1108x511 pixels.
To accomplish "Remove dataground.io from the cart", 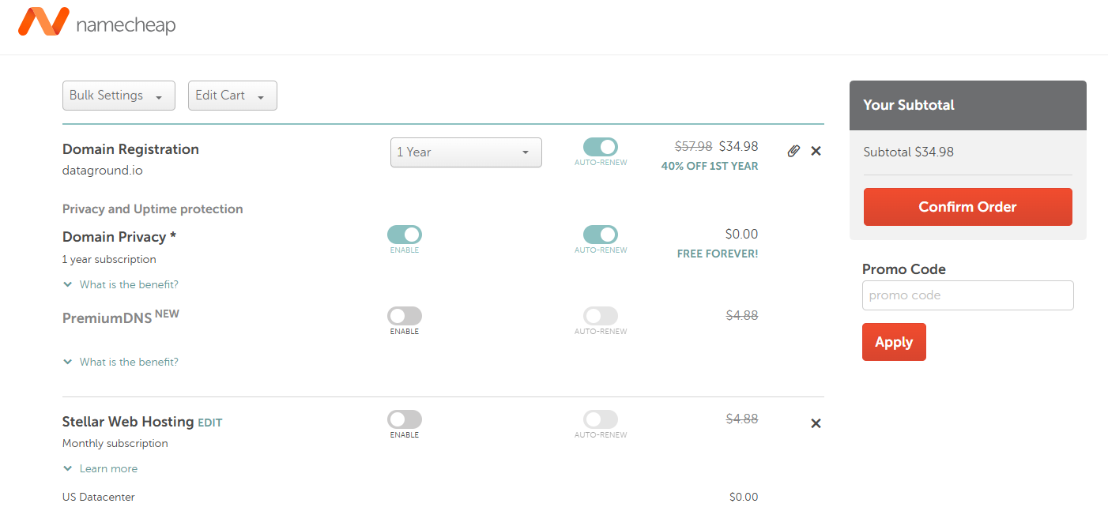I will 816,150.
